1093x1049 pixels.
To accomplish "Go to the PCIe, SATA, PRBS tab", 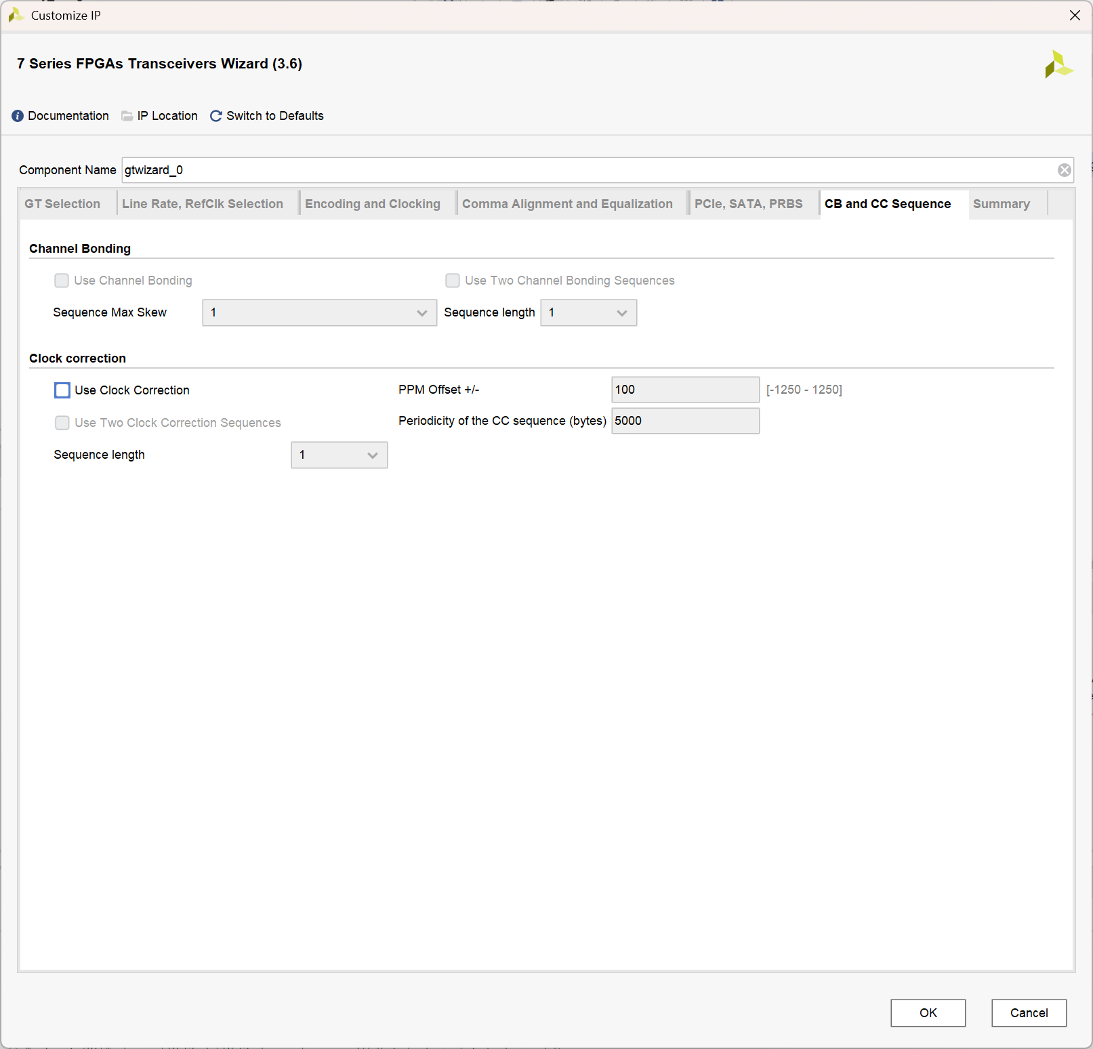I will tap(748, 204).
